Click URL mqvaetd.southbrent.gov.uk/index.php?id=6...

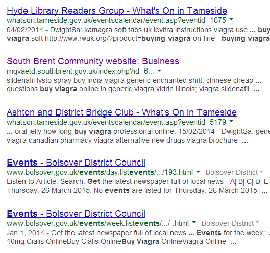[x=80, y=71]
